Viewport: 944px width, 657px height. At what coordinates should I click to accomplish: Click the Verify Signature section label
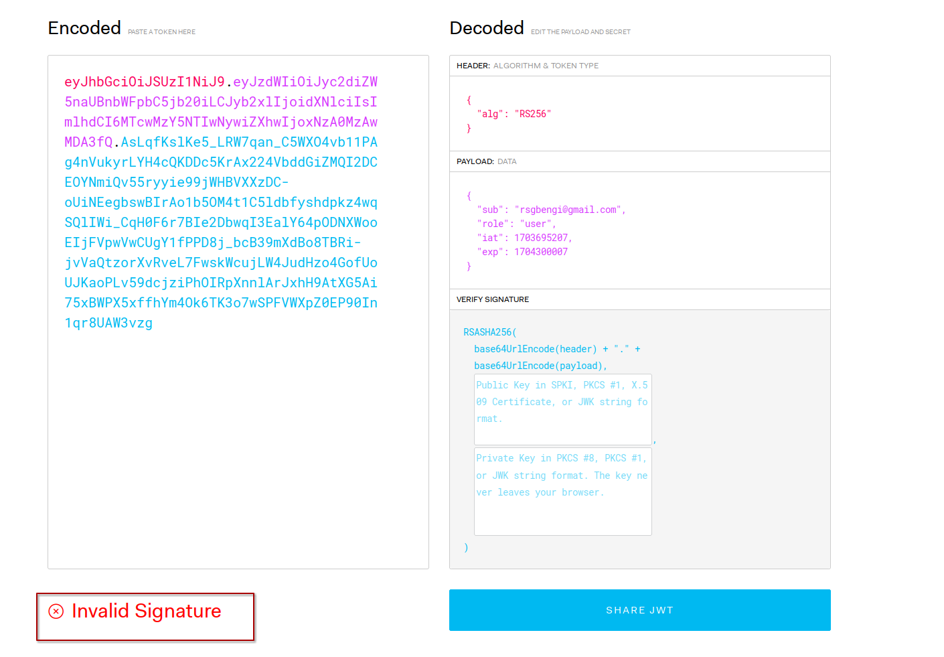492,299
